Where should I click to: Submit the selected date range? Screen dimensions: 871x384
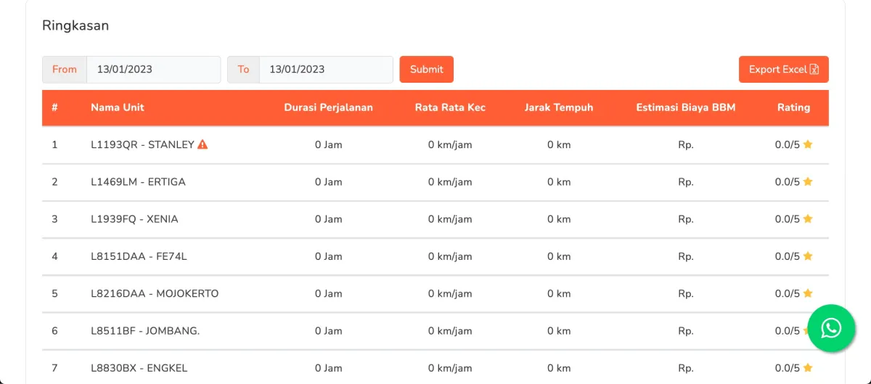tap(426, 70)
